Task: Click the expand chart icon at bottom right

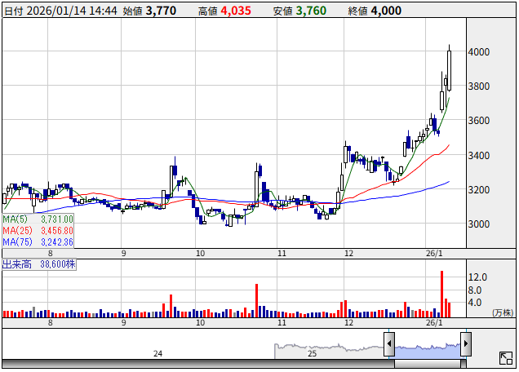Action: (x=505, y=359)
